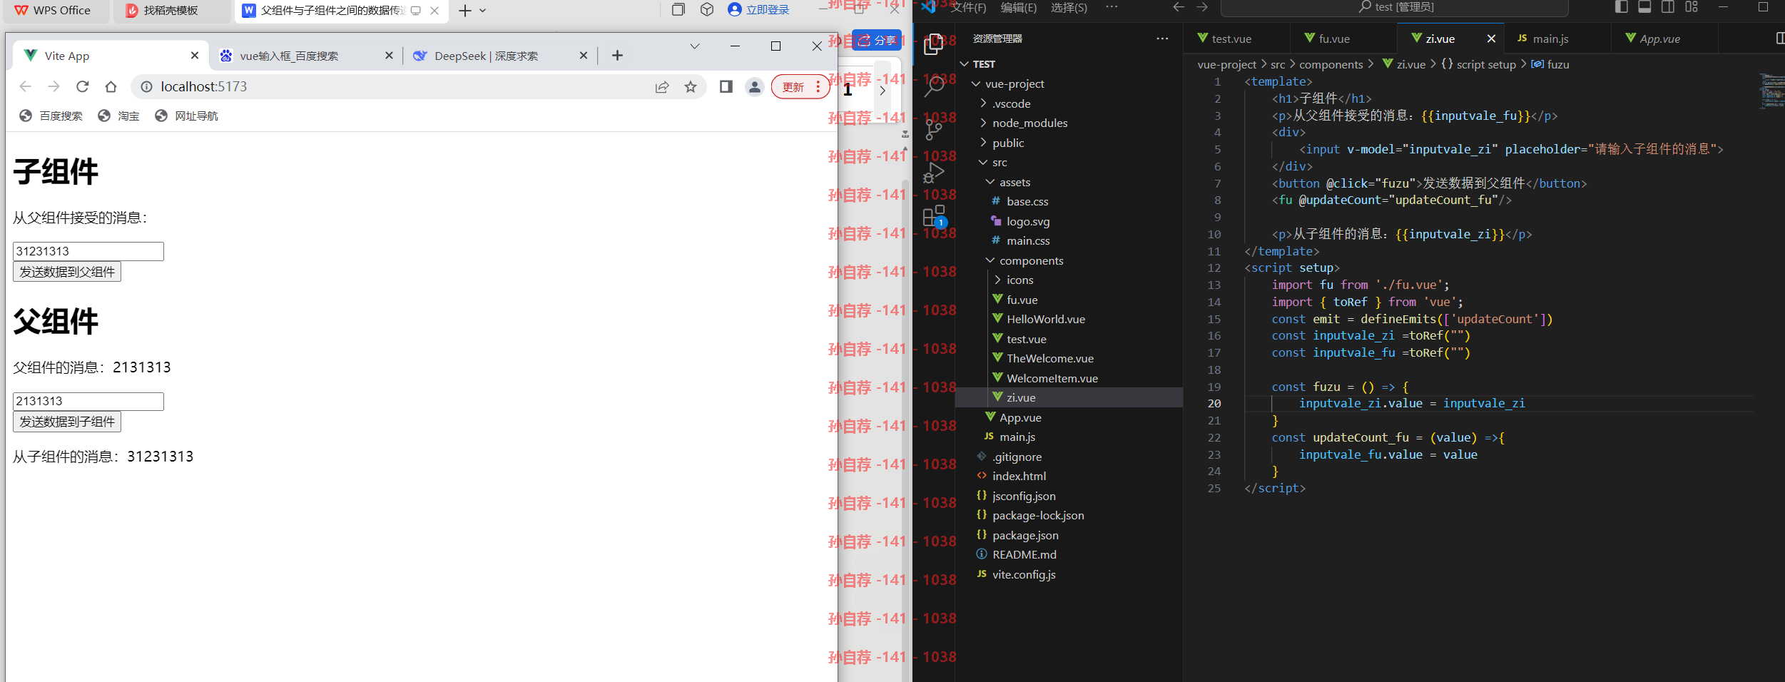Focus the child component input with 31231313
Image resolution: width=1785 pixels, height=682 pixels.
click(88, 251)
